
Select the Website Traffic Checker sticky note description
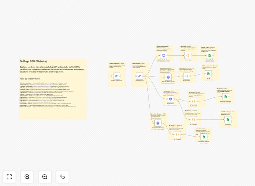click(164, 49)
